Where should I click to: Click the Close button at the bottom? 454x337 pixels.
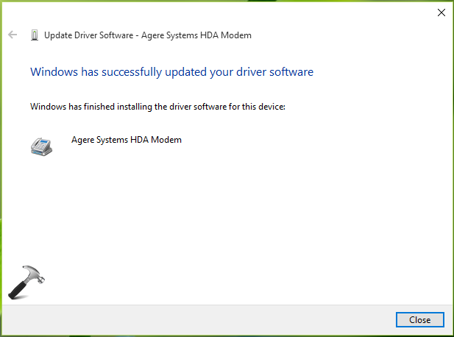(420, 319)
